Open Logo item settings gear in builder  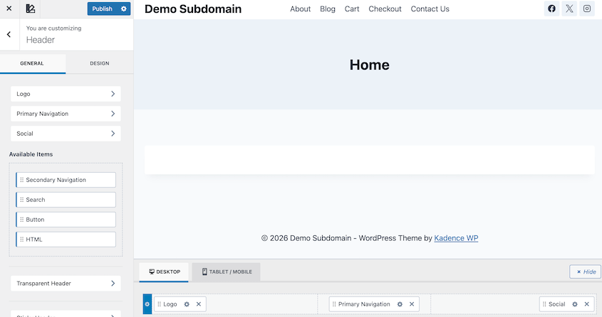coord(187,304)
